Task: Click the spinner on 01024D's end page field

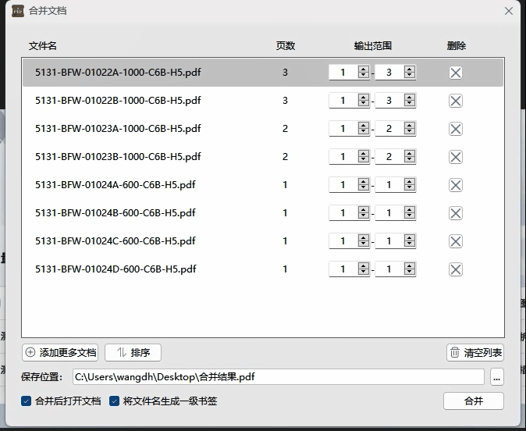Action: pyautogui.click(x=410, y=269)
